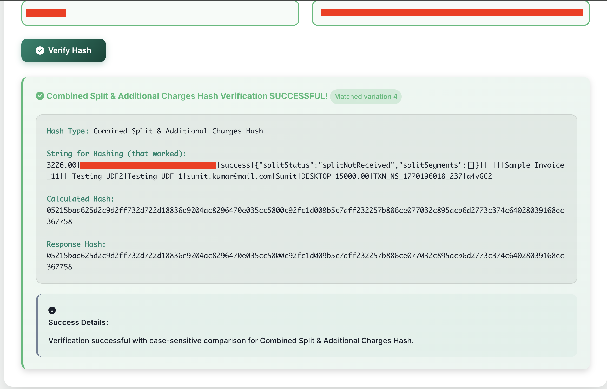Click the info icon above Success Details

(52, 310)
